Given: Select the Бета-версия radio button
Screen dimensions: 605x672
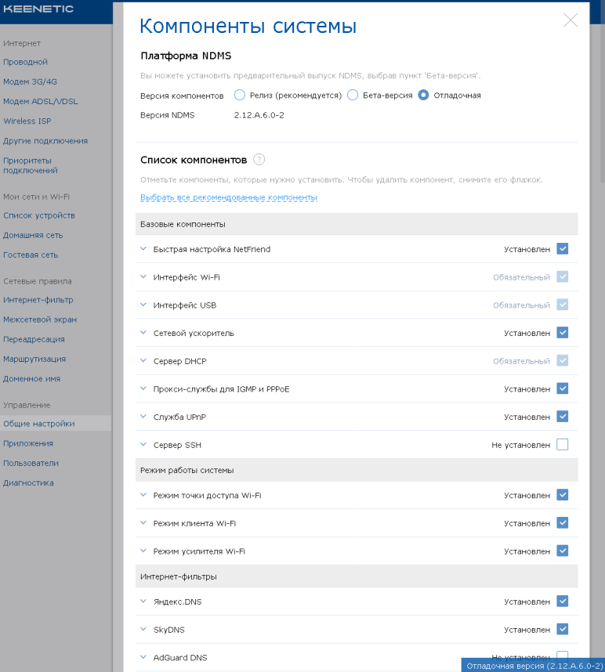Looking at the screenshot, I should (353, 95).
